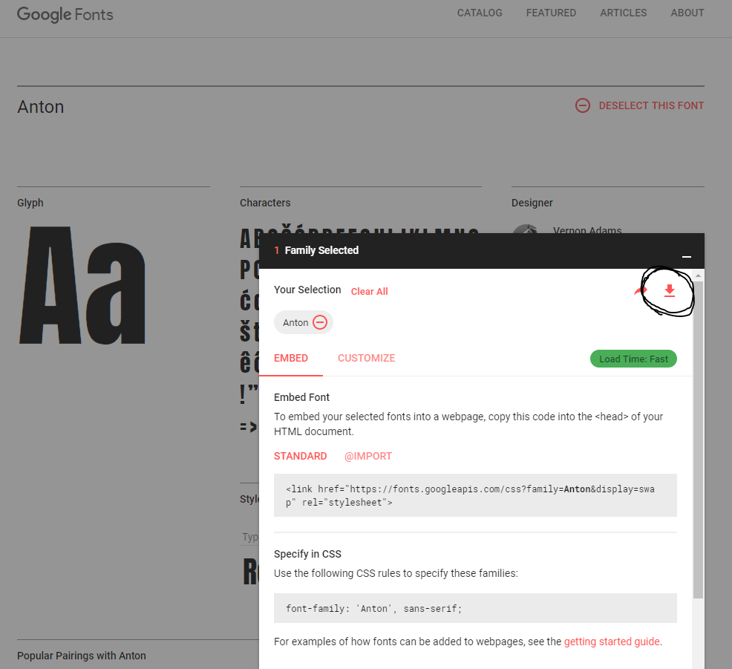The width and height of the screenshot is (732, 669).
Task: Click the Embed Font heading
Action: (301, 397)
